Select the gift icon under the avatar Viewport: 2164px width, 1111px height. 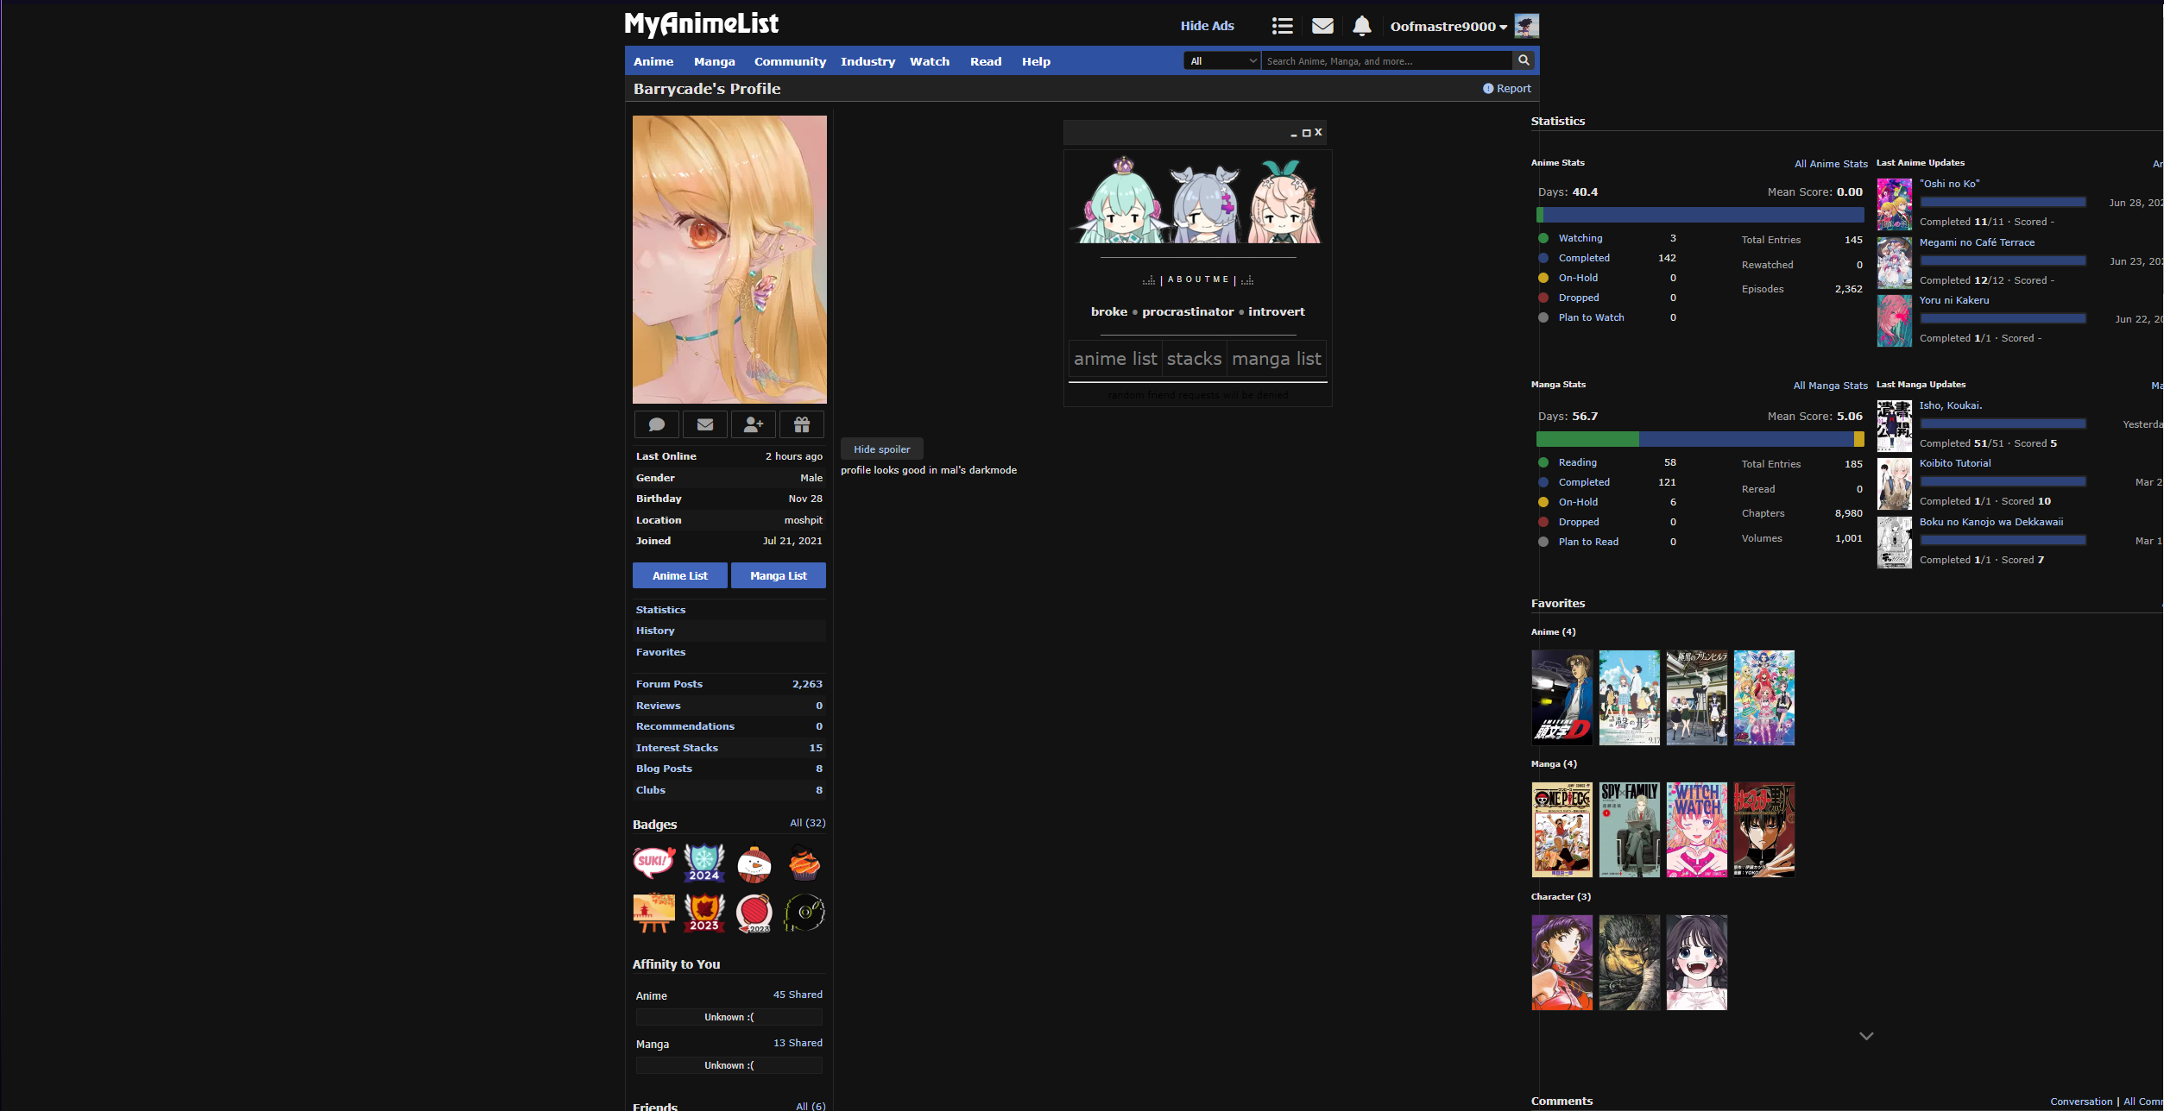click(x=802, y=424)
